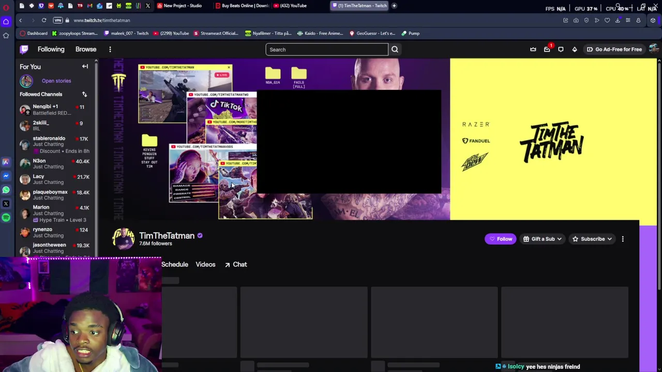Viewport: 662px width, 372px height.
Task: Open Marlon followed channel
Action: click(x=54, y=213)
